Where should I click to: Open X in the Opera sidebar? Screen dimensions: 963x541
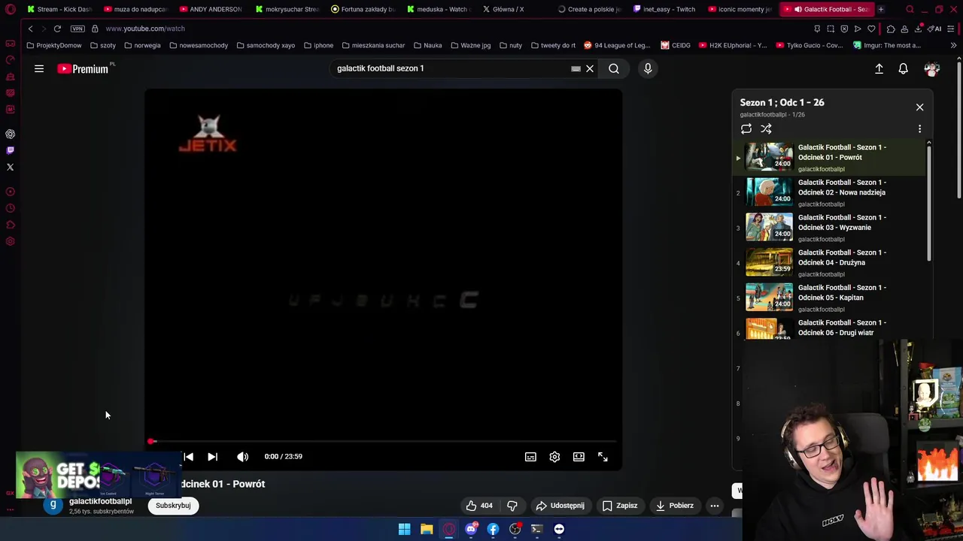(11, 167)
